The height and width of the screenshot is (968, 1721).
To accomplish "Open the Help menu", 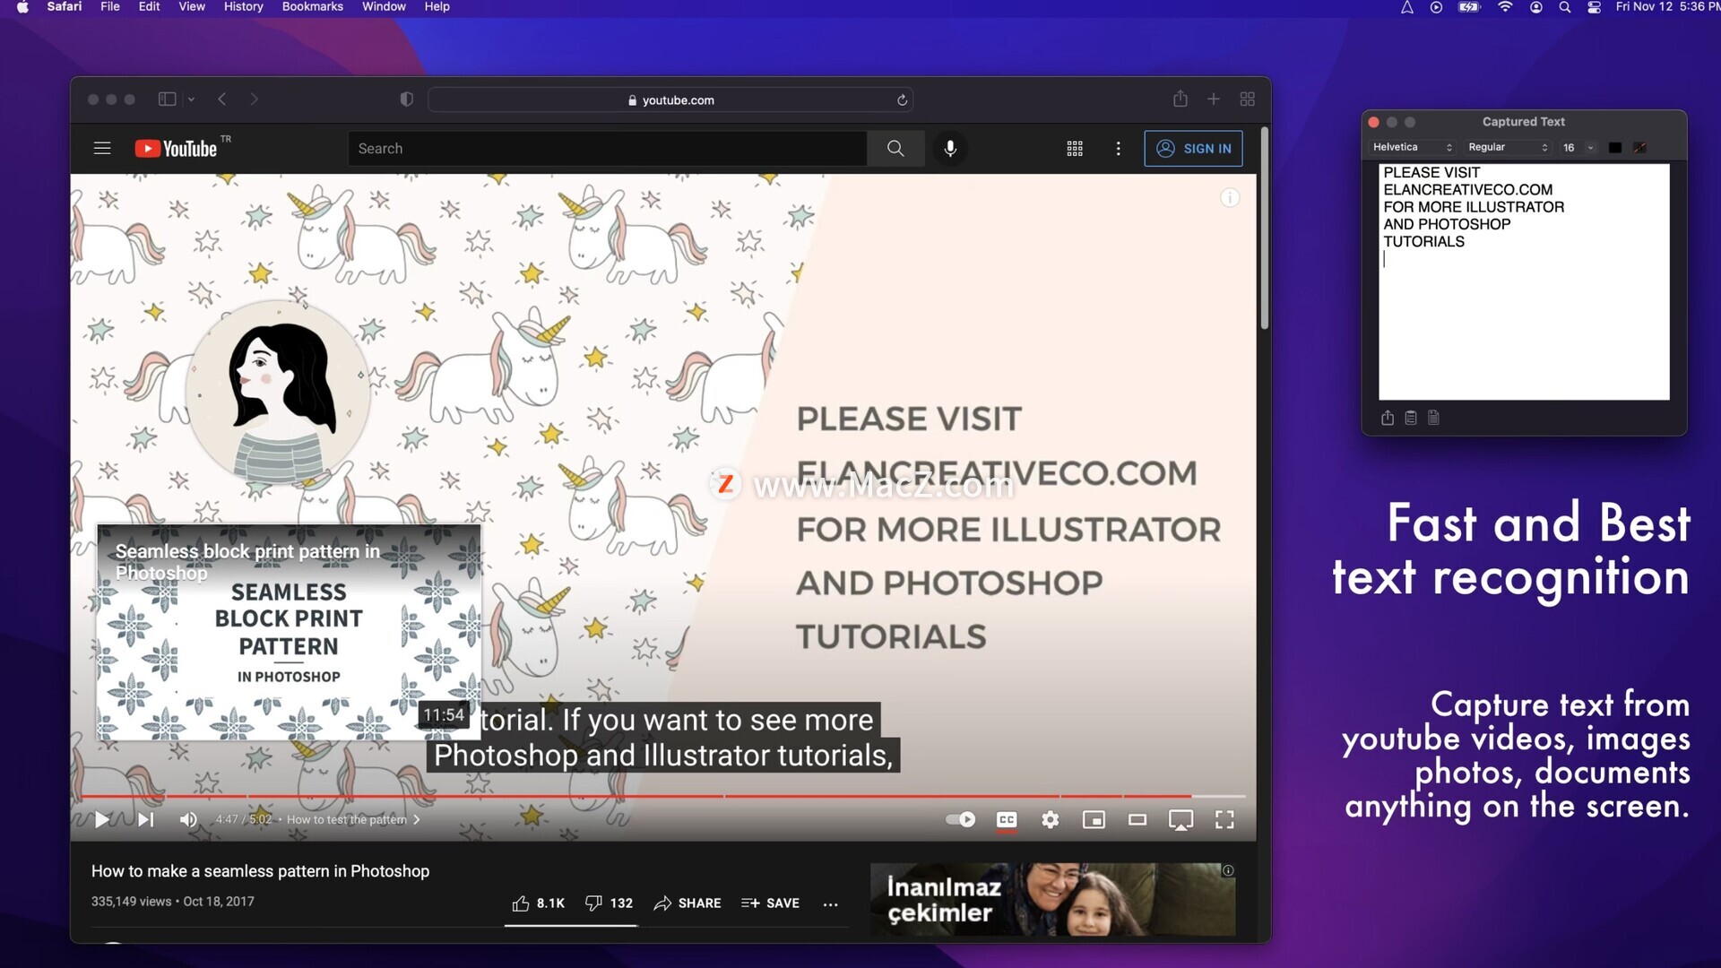I will tap(437, 7).
